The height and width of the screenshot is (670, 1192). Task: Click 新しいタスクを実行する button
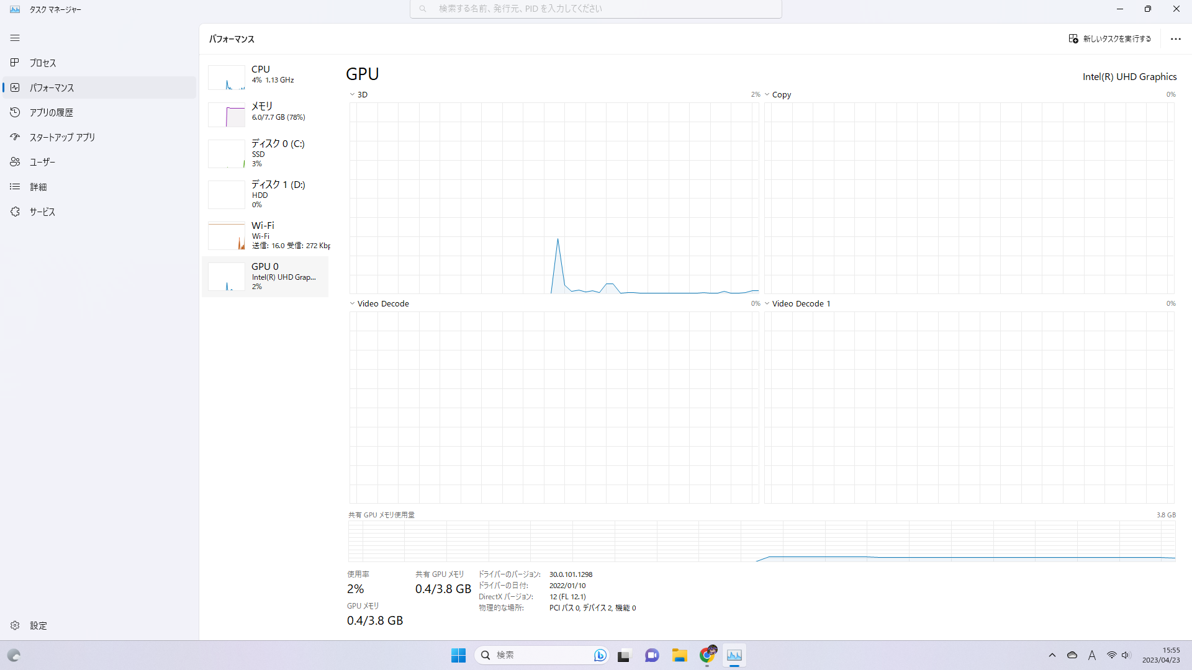1110,38
